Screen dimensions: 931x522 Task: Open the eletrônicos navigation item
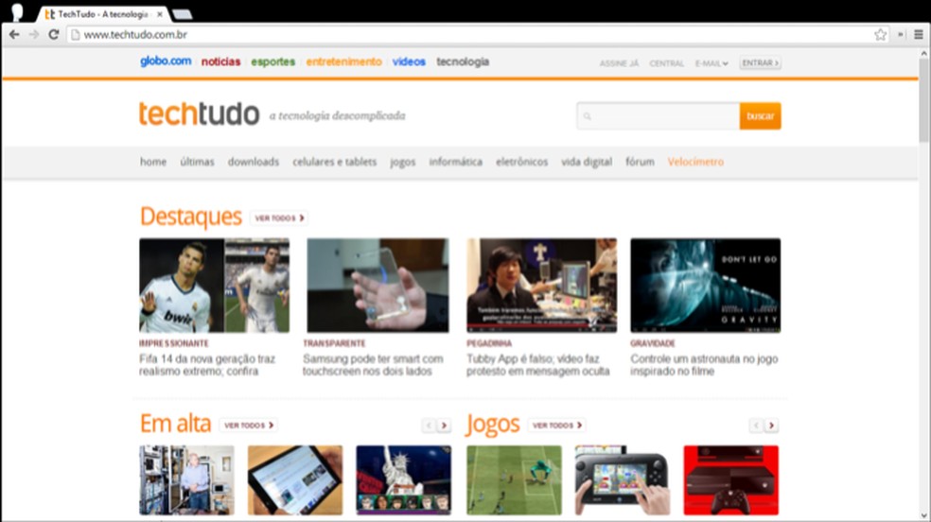(522, 162)
